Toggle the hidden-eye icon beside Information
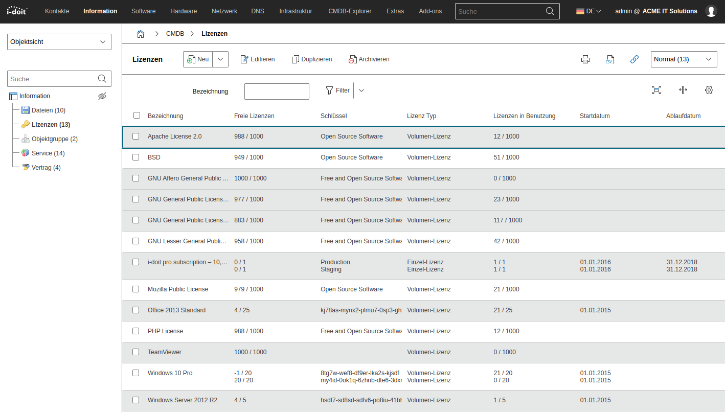This screenshot has width=725, height=413. click(102, 96)
